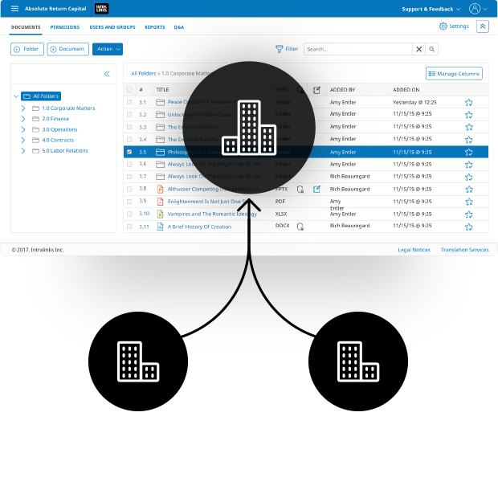This screenshot has height=498, width=498.
Task: Click the PDF file icon for row 3.9
Action: click(x=161, y=202)
